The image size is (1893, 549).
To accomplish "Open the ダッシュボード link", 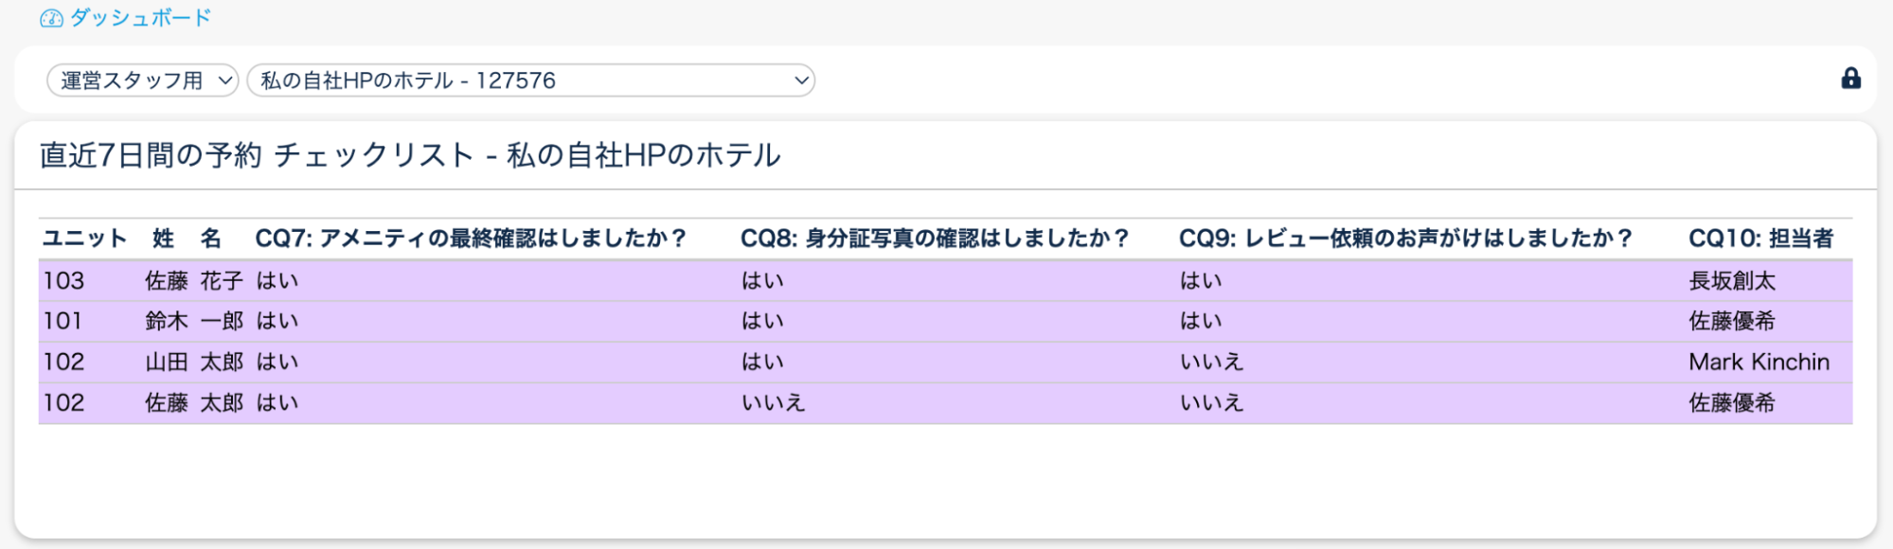I will (140, 18).
